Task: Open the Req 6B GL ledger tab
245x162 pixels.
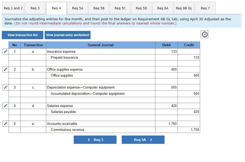Action: pos(184,8)
